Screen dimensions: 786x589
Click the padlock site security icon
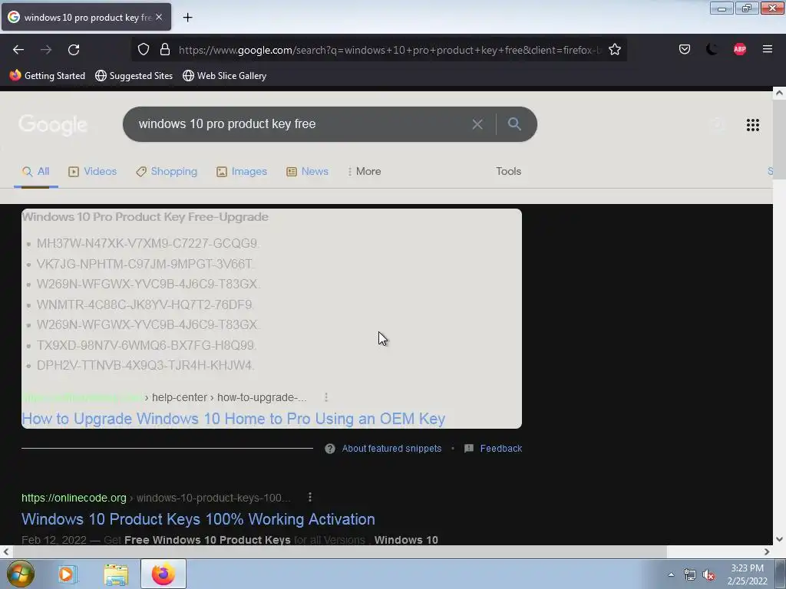tap(165, 49)
